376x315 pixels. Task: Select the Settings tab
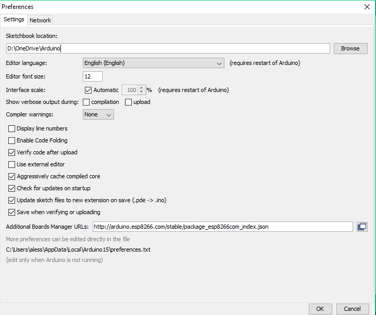point(14,19)
